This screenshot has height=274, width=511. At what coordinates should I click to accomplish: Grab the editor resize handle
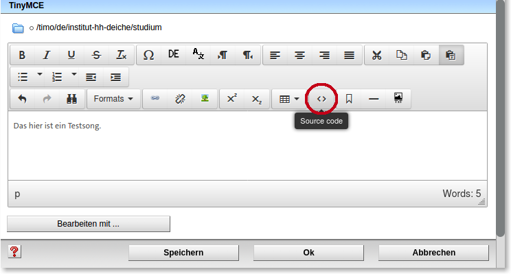(x=481, y=202)
